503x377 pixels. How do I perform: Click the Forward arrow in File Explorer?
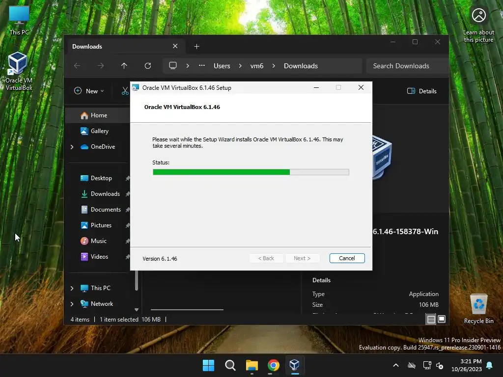101,66
